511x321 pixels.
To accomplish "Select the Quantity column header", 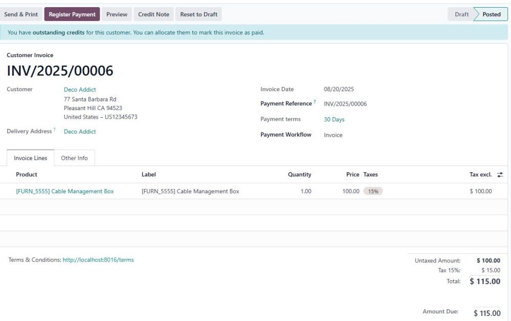I will click(x=299, y=174).
